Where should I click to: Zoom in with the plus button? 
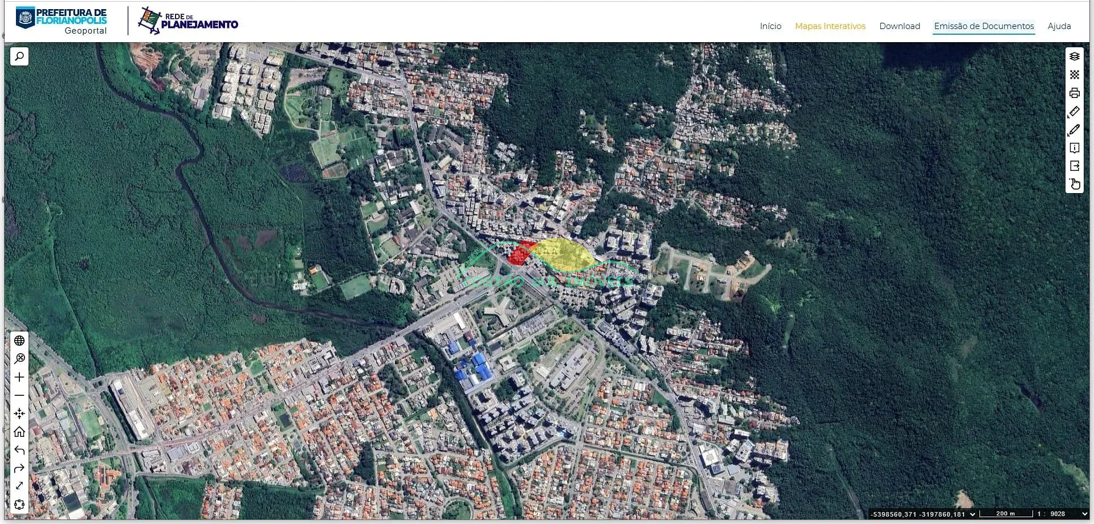pos(19,377)
